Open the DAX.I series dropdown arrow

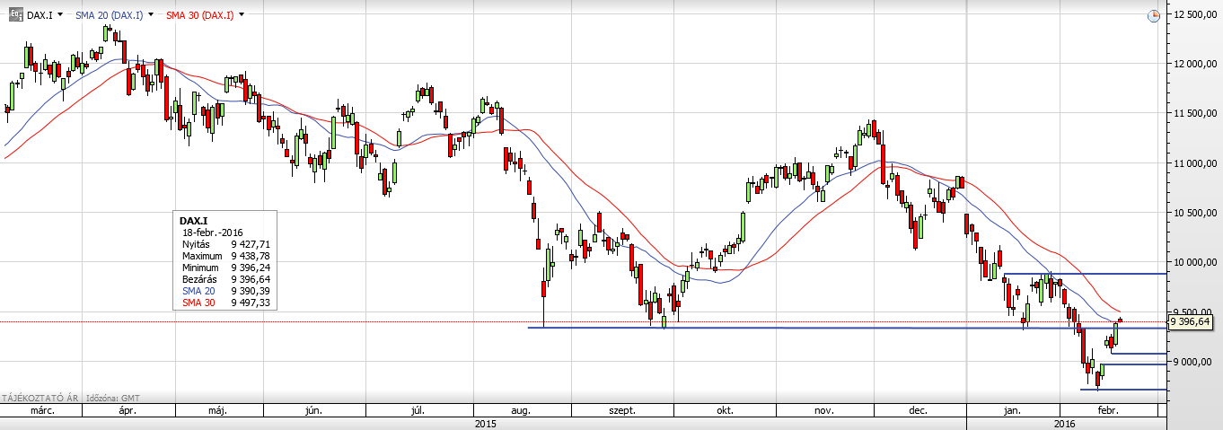pos(59,14)
